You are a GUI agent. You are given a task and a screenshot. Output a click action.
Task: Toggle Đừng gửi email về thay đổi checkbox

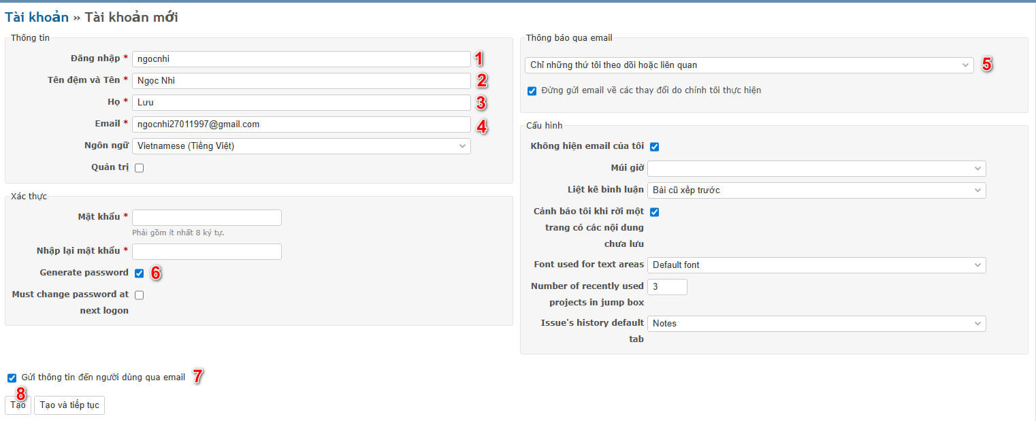pyautogui.click(x=532, y=90)
